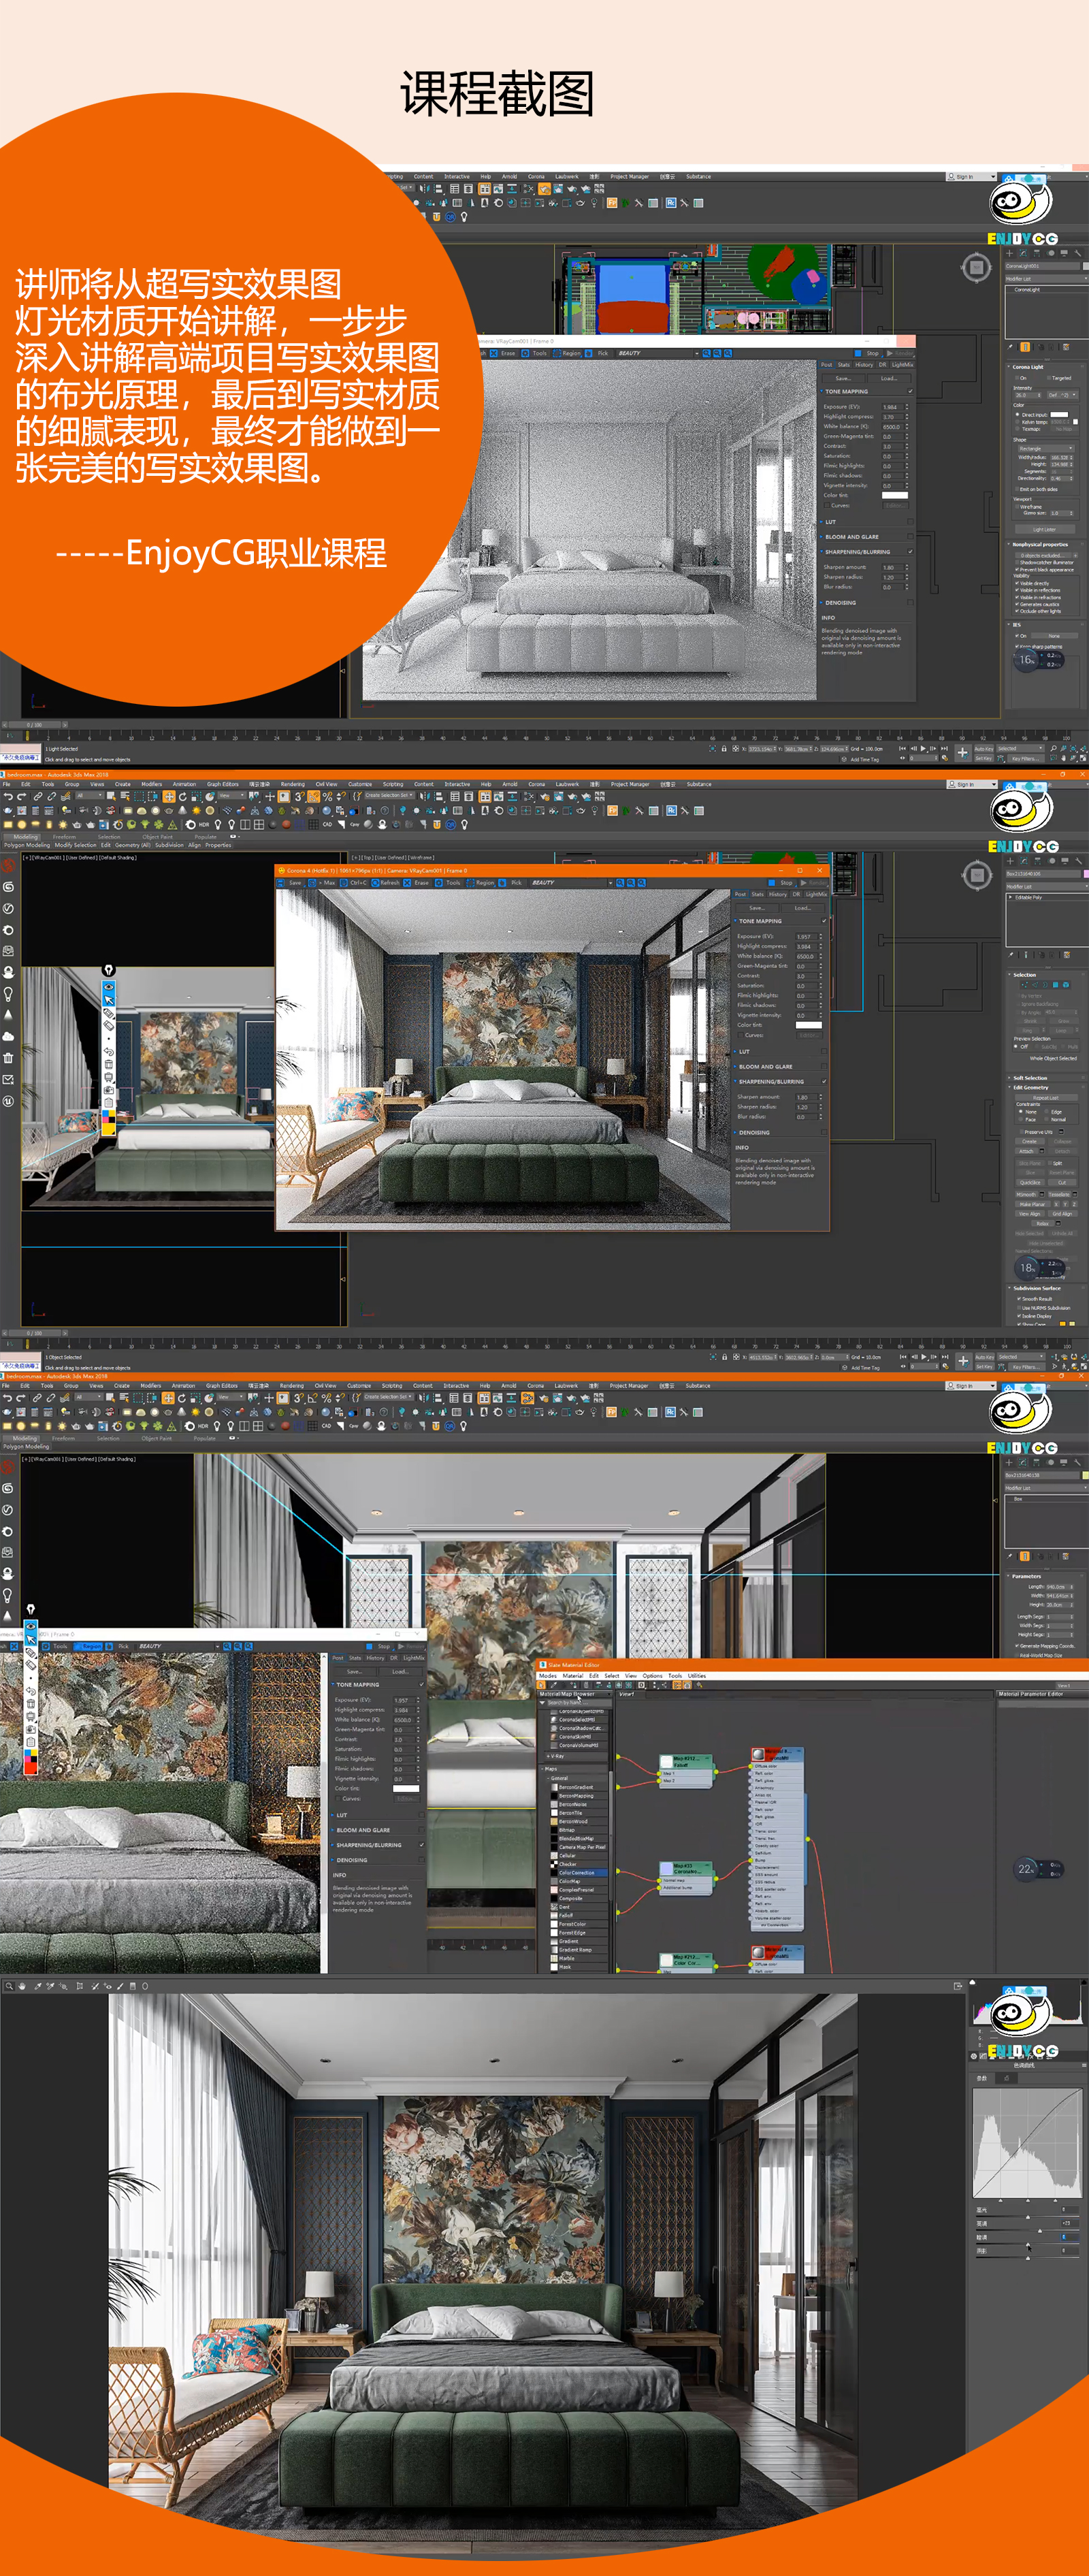Open Tools in second screenshot's Corona VFB

pyautogui.click(x=449, y=883)
